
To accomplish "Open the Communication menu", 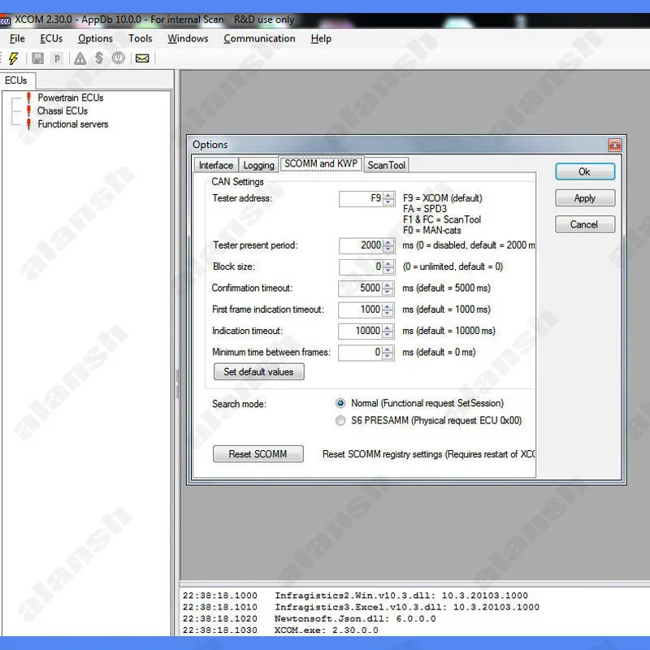I will pyautogui.click(x=259, y=38).
